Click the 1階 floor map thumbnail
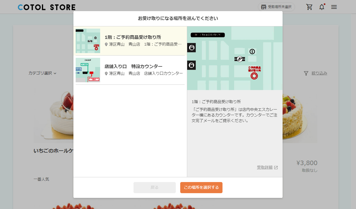The height and width of the screenshot is (209, 356). click(x=88, y=41)
